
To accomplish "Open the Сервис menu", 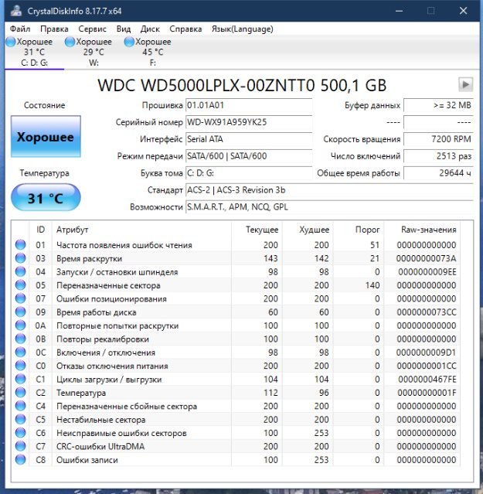I will pyautogui.click(x=92, y=29).
